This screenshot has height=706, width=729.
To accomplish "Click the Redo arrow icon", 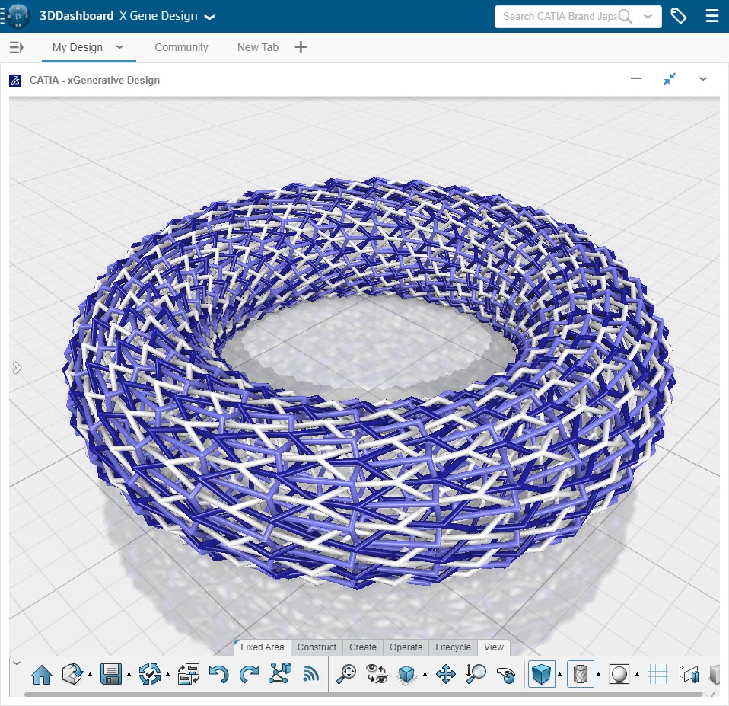I will [250, 674].
